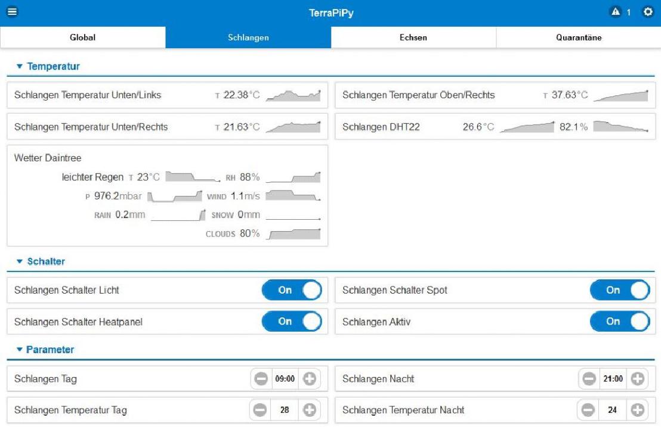
Task: Switch off the Schlangen Aktiv toggle
Action: click(619, 322)
